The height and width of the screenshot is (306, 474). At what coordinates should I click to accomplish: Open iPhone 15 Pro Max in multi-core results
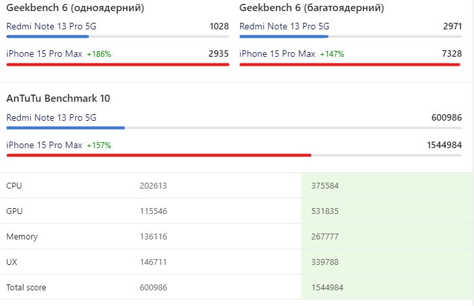(277, 54)
